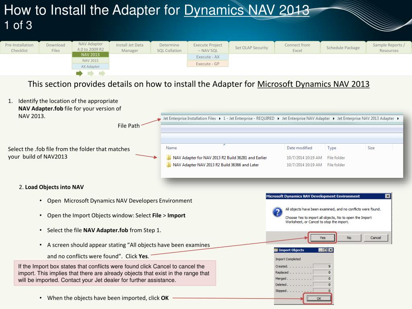Click the dark green step arrow under NAV tabs

pyautogui.click(x=79, y=73)
